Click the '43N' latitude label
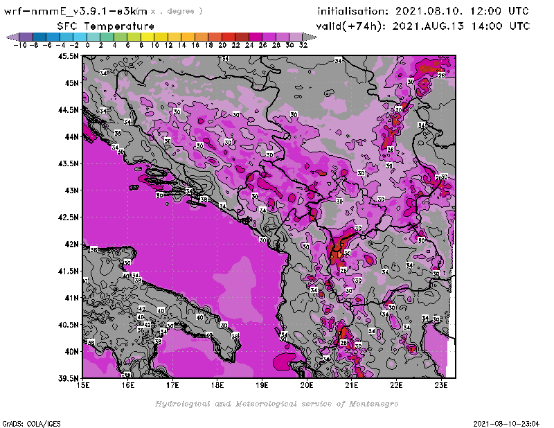Image resolution: width=554 pixels, height=428 pixels. click(71, 190)
